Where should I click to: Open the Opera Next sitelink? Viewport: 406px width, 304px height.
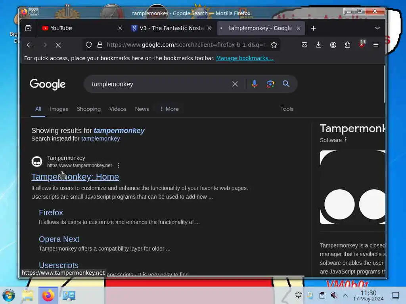point(59,239)
